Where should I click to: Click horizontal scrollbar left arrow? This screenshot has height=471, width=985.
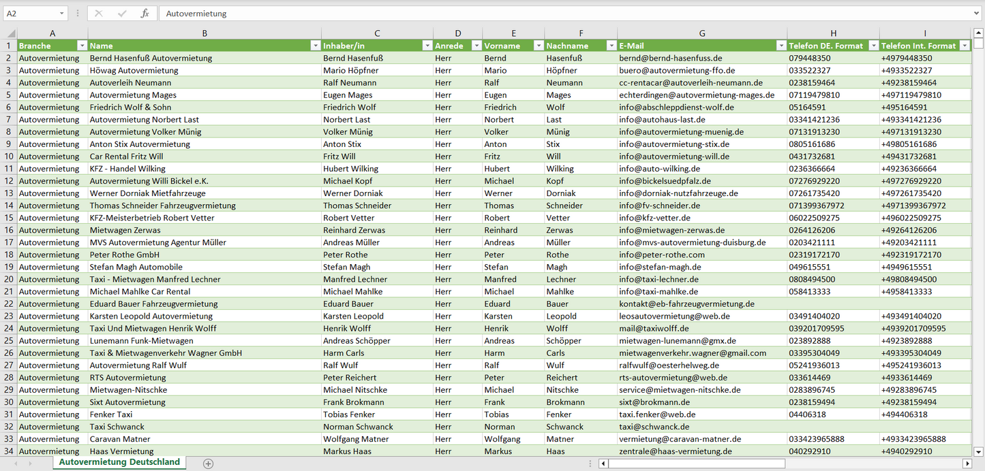coord(603,464)
